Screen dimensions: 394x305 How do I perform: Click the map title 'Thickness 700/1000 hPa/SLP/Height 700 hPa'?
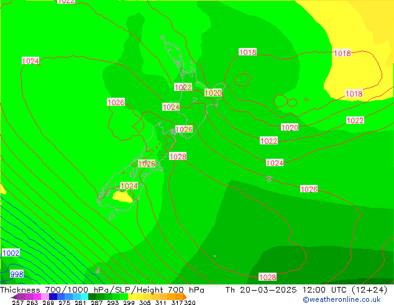102,290
